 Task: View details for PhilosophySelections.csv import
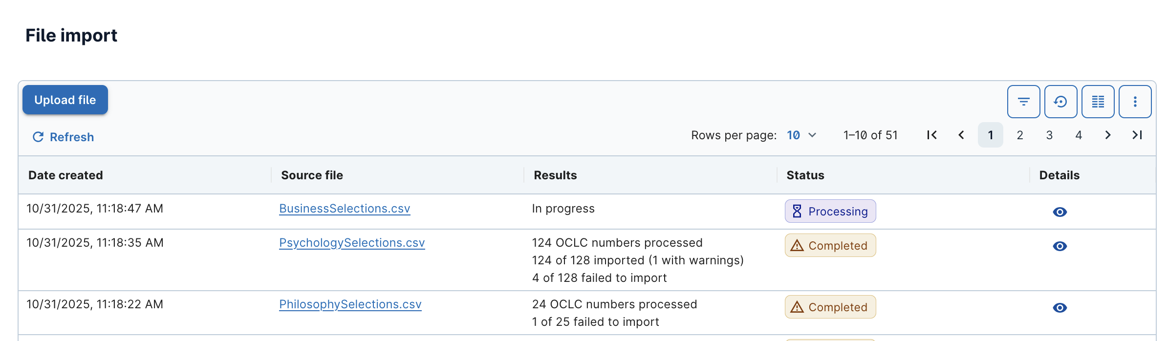pos(1060,308)
